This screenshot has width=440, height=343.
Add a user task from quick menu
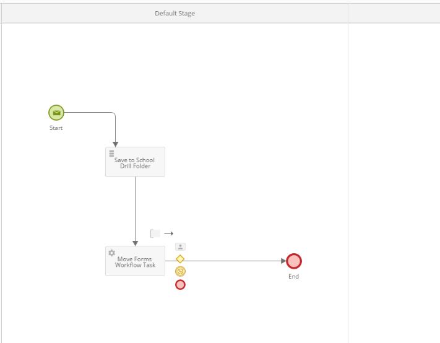click(180, 246)
